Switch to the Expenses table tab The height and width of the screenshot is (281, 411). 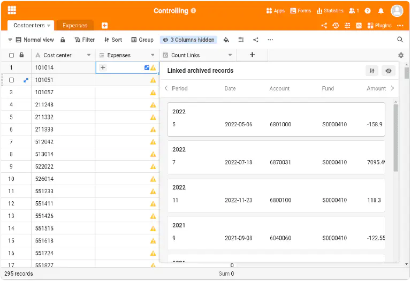coord(75,26)
